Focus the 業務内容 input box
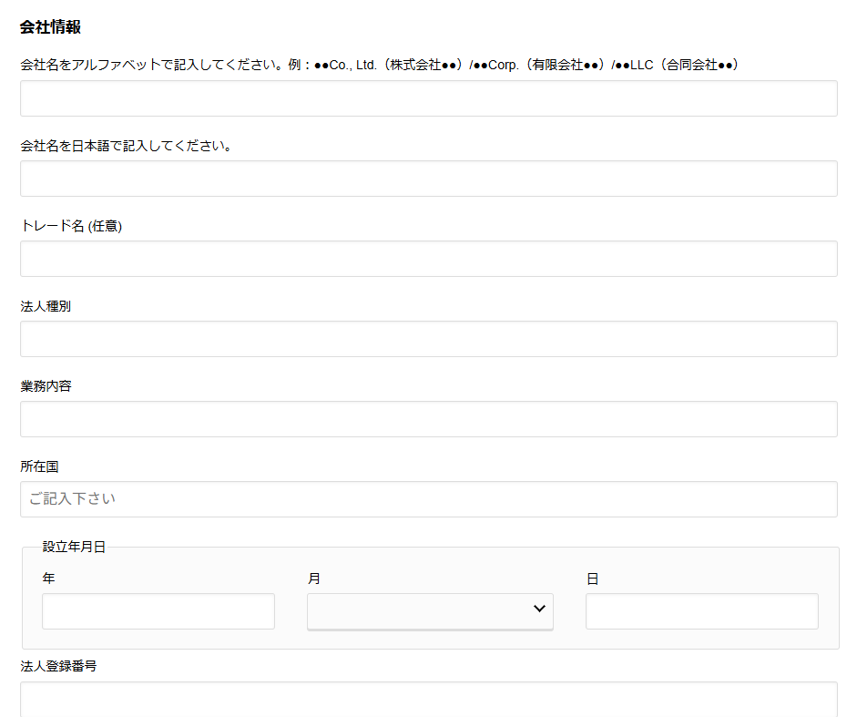The width and height of the screenshot is (847, 717). coord(428,419)
